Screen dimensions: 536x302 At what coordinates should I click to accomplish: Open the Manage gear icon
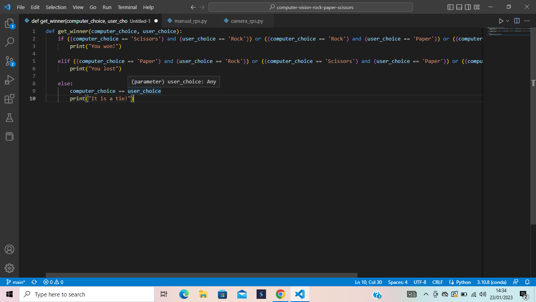point(9,268)
